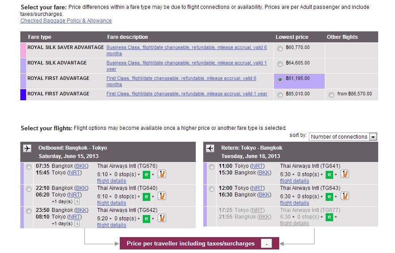Expand the price per traveller dash button
The image size is (395, 253).
coord(266,244)
